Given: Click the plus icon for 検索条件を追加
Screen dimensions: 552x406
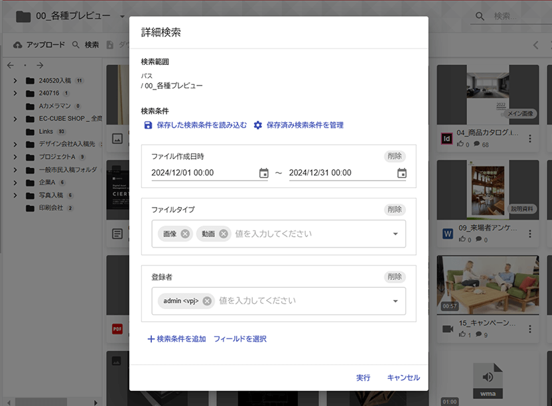Looking at the screenshot, I should click(x=151, y=339).
